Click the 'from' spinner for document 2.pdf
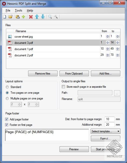Viewport: 127px width, 163px height. 108,55
